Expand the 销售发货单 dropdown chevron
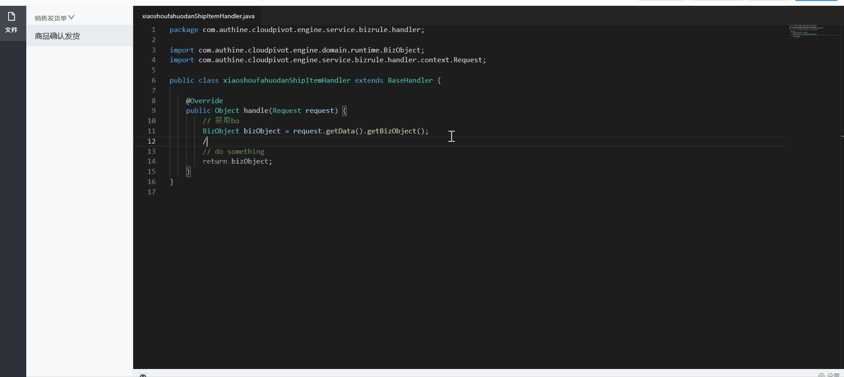Viewport: 844px width, 377px height. [71, 18]
